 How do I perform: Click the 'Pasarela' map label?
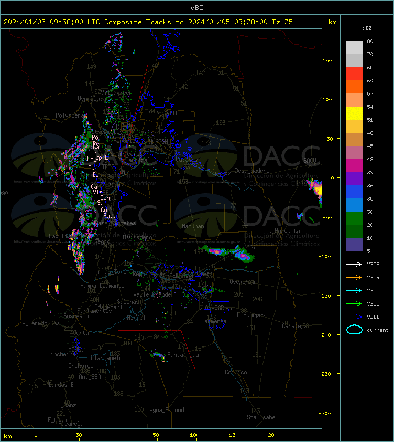[x=71, y=424]
